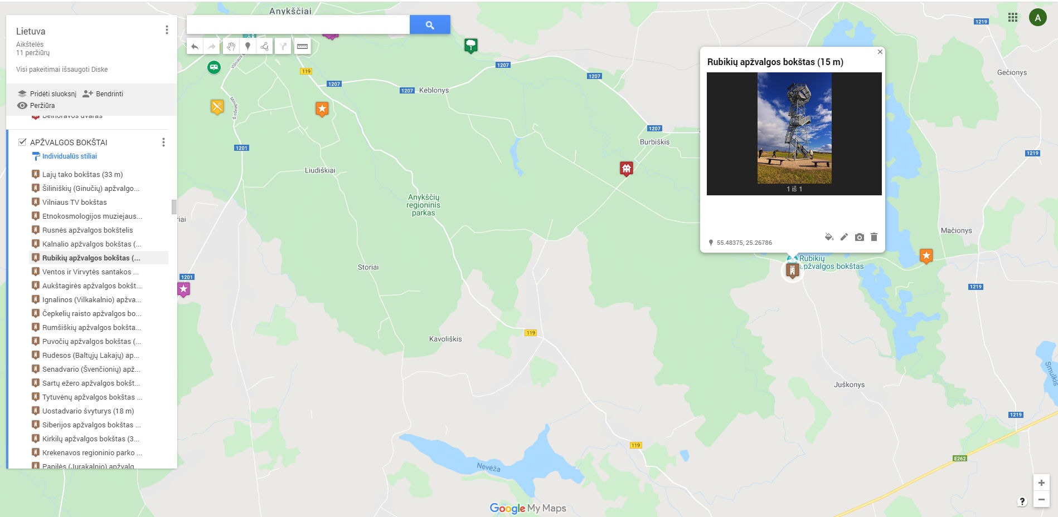Select the add marker tool
Viewport: 1058px width, 517px height.
coord(247,47)
